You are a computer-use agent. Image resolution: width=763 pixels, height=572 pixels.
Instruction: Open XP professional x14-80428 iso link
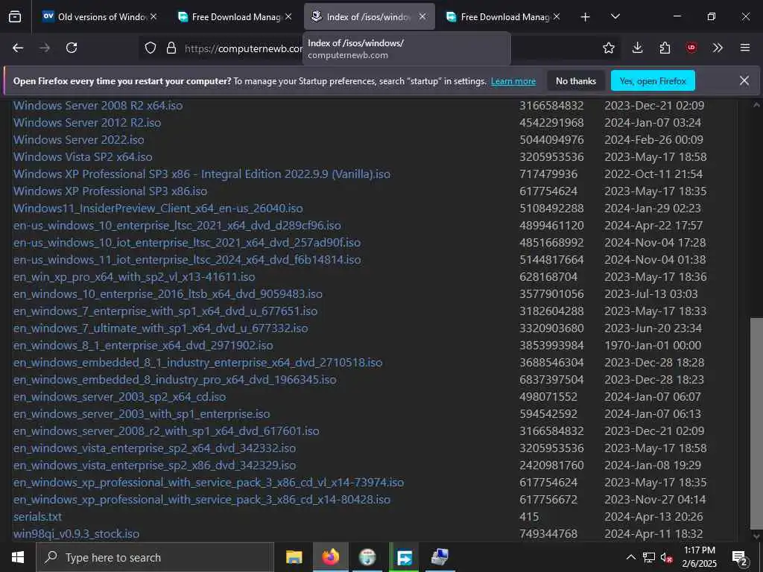click(x=201, y=500)
